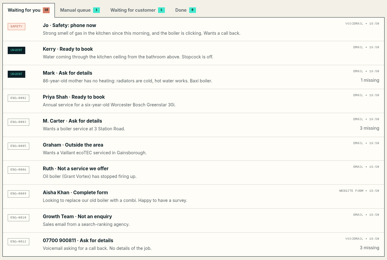Click the 'Oil boiler (Grant Vortex)' summary
The width and height of the screenshot is (387, 260).
90,176
